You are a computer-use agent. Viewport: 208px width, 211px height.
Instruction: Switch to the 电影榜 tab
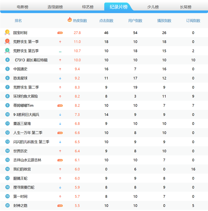pyautogui.click(x=22, y=7)
